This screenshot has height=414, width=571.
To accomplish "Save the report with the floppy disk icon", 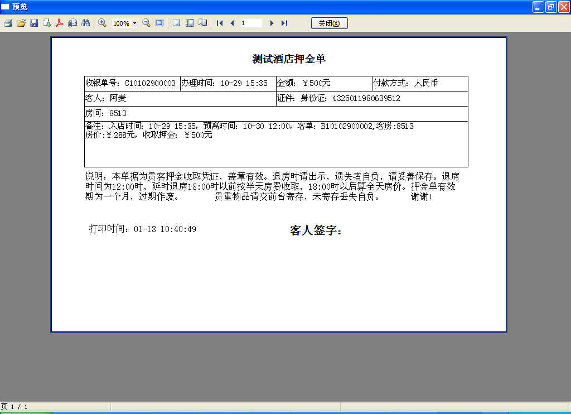I will [x=34, y=23].
